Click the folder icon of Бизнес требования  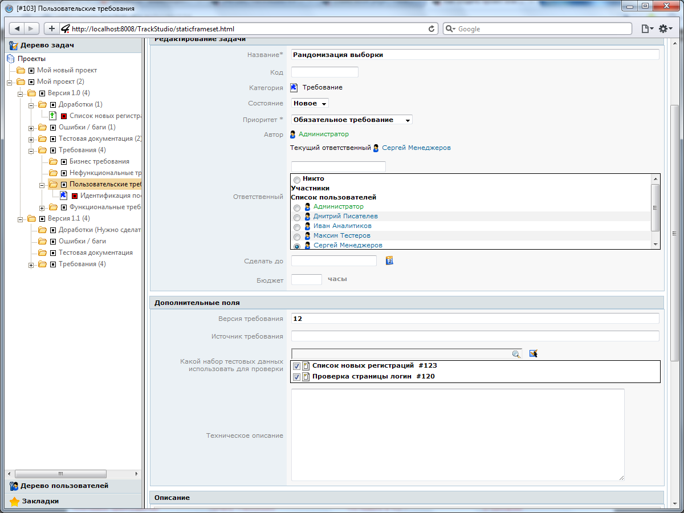pos(53,161)
